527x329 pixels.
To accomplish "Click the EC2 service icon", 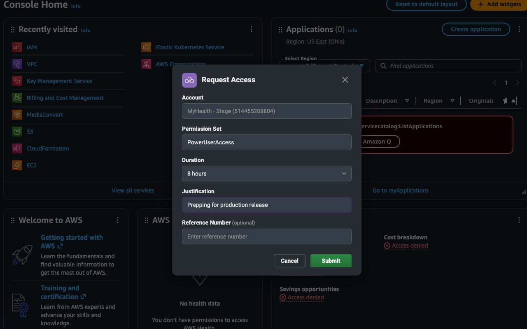I will pos(17,165).
